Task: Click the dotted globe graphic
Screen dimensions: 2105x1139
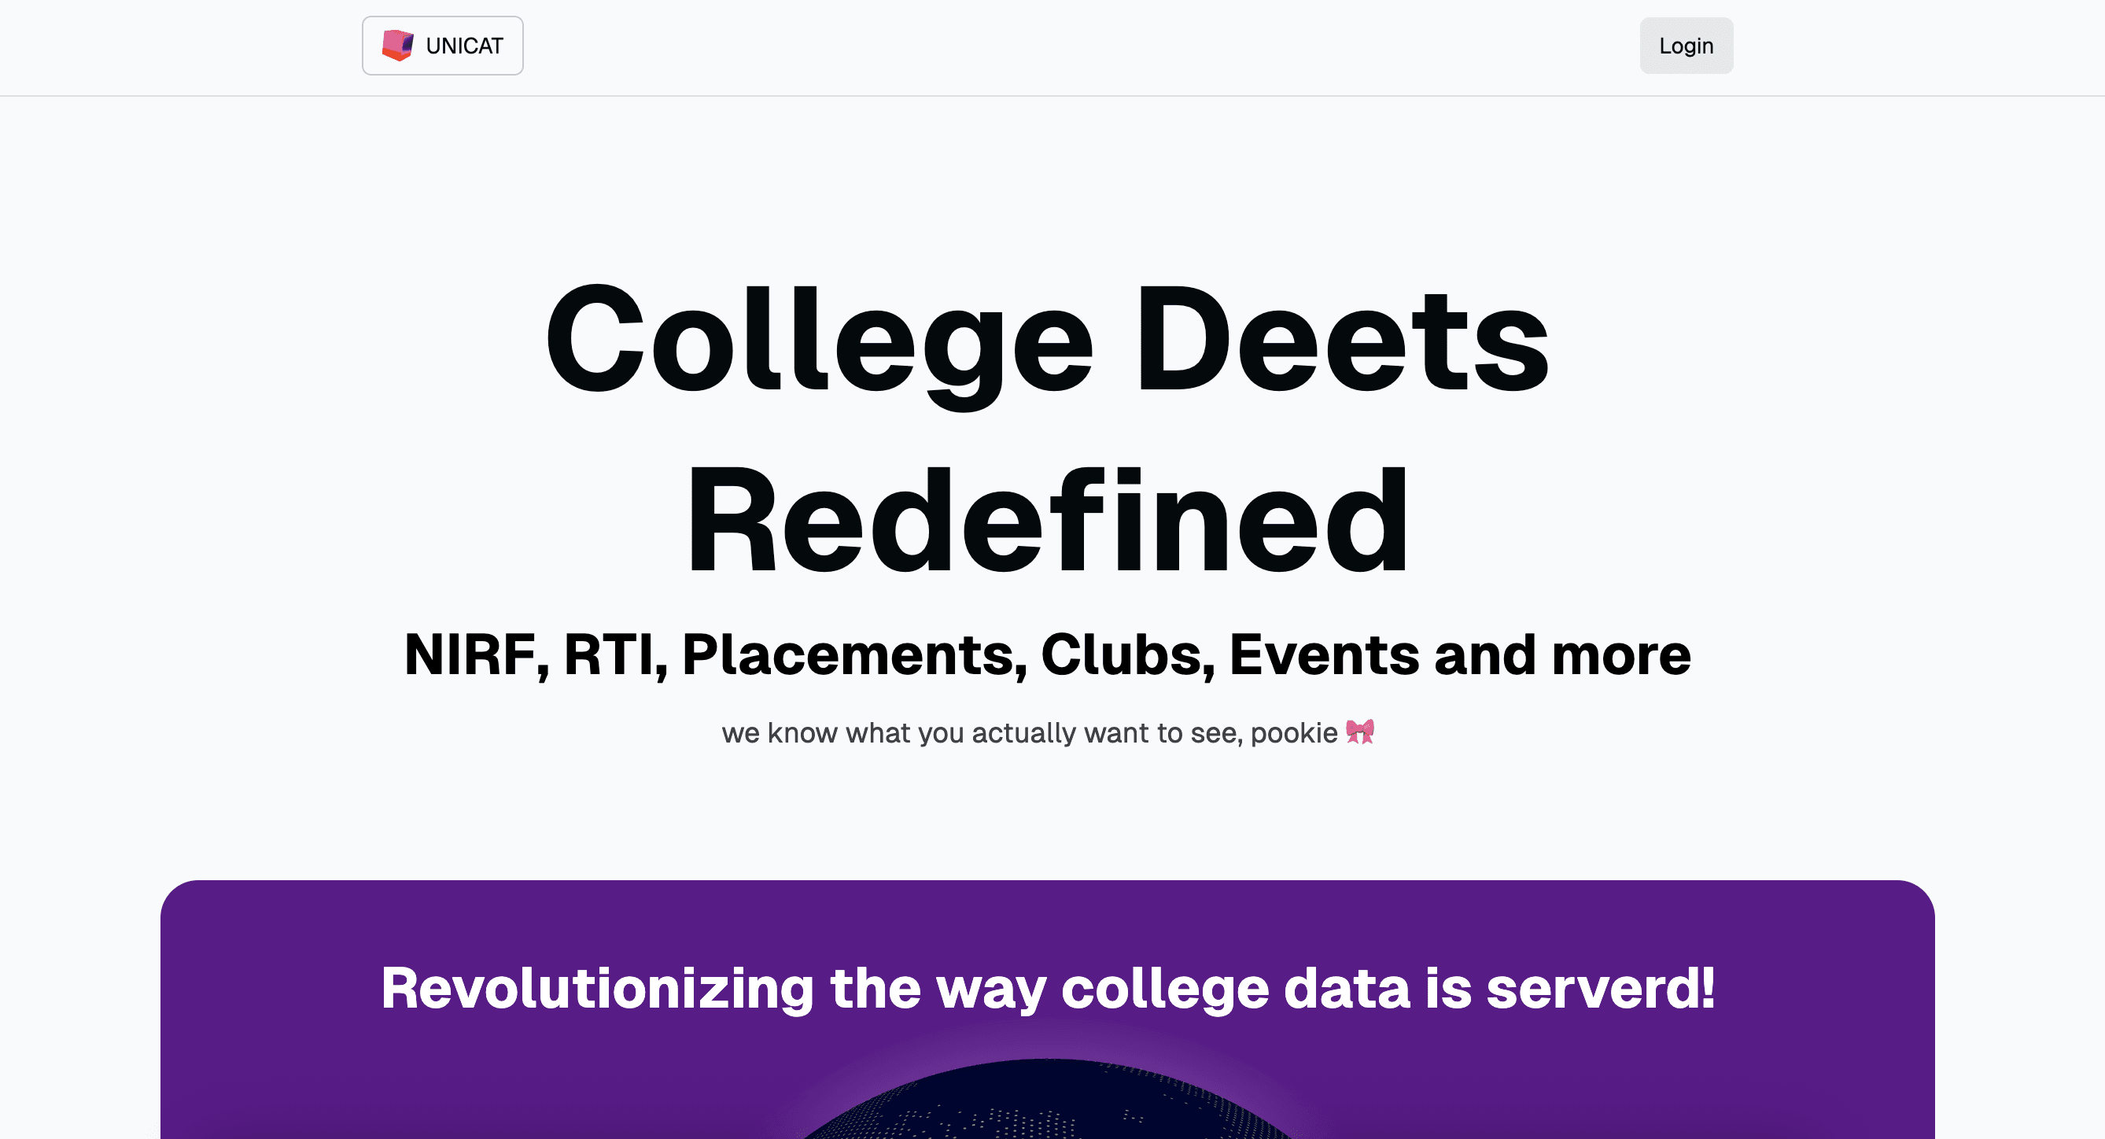Action: click(x=1049, y=1103)
